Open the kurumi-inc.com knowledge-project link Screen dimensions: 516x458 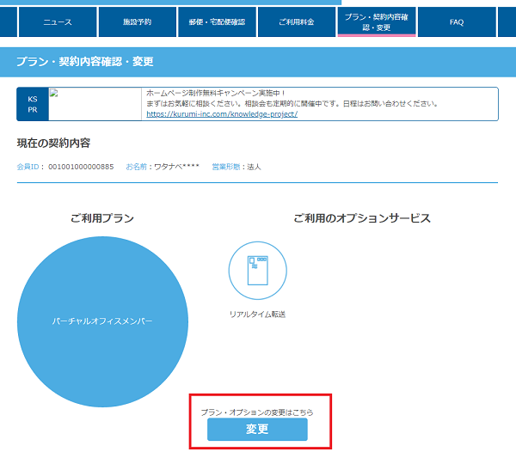[x=222, y=114]
